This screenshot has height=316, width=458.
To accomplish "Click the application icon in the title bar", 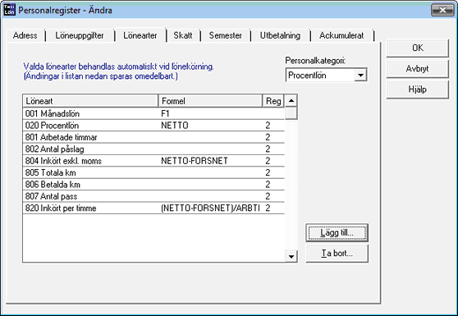I will 9,10.
